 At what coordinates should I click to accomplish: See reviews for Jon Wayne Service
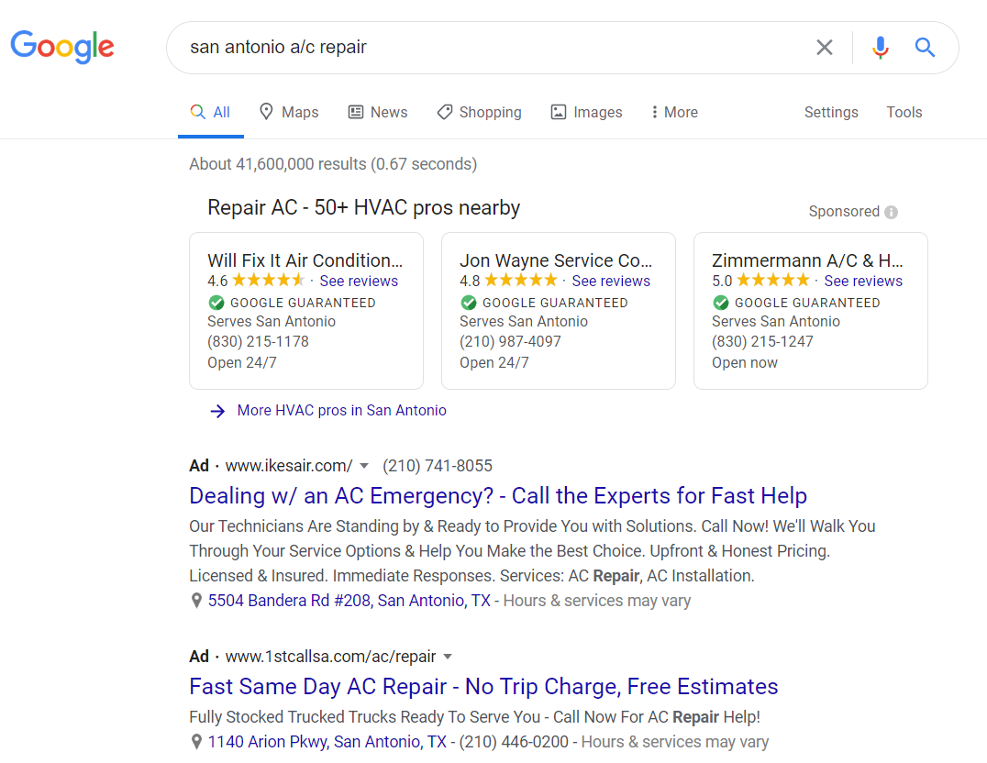click(x=611, y=282)
